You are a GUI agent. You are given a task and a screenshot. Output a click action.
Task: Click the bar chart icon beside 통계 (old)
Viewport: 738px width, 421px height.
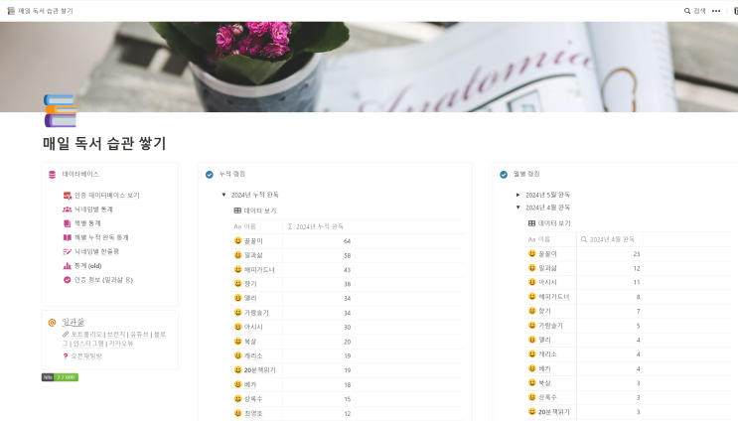point(68,266)
